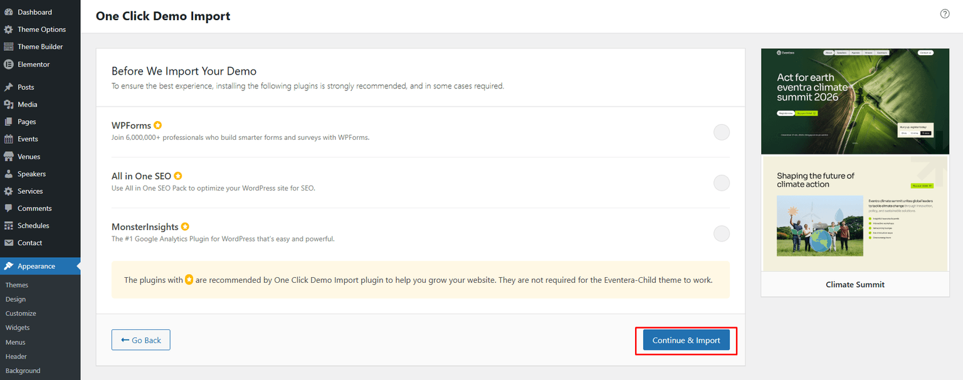
Task: Toggle the All in One SEO plugin checkbox
Action: click(x=722, y=183)
